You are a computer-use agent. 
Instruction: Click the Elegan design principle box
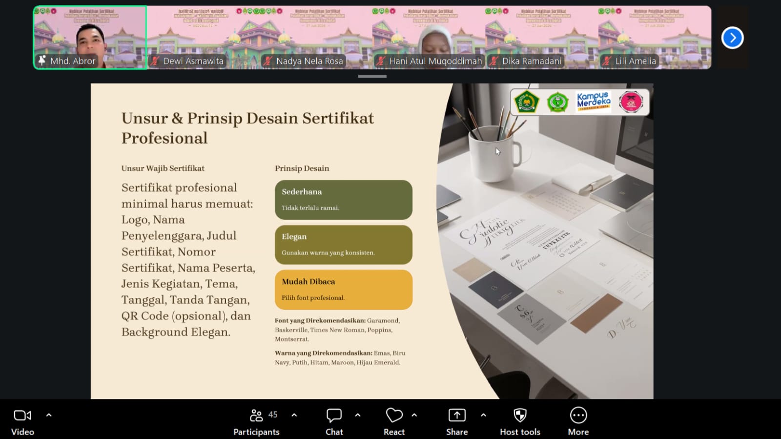(x=344, y=245)
